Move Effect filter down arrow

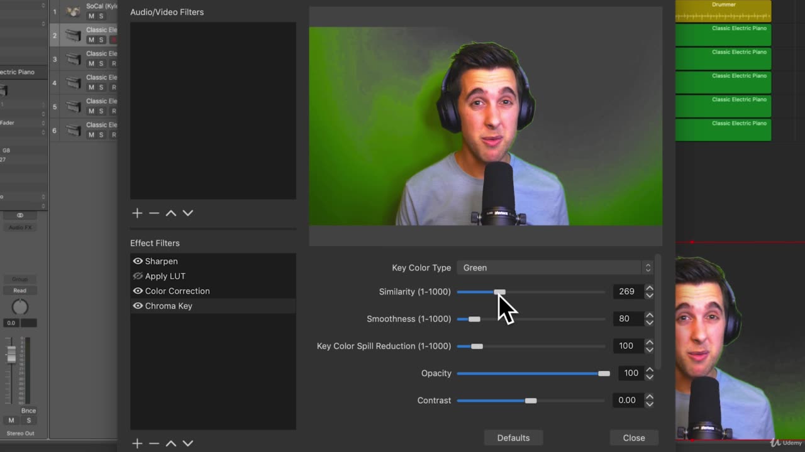[x=187, y=443]
